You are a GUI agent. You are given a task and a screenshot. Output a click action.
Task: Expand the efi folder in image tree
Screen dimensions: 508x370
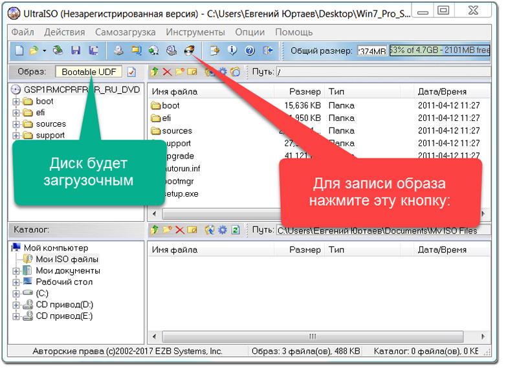pos(16,113)
